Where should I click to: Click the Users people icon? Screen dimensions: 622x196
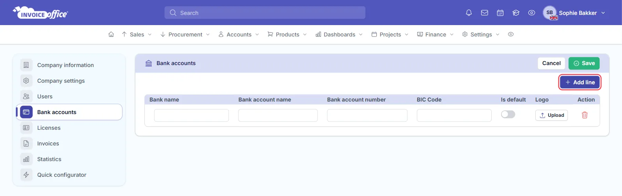tap(26, 96)
